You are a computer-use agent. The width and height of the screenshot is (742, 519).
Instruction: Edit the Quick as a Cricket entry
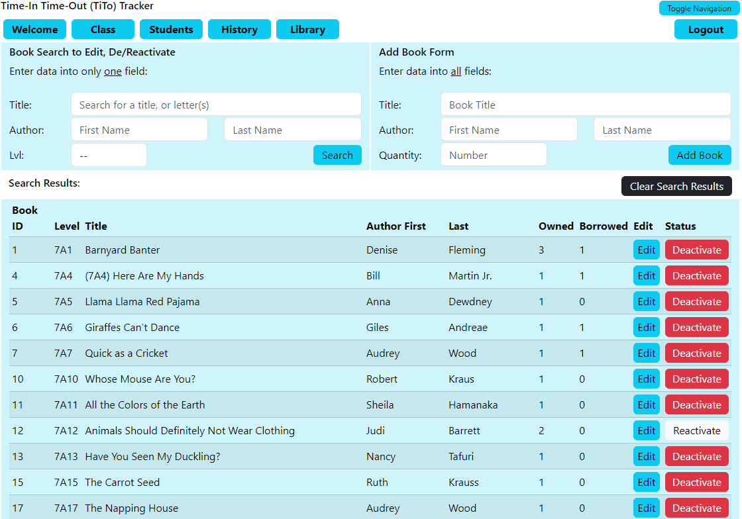(x=646, y=353)
